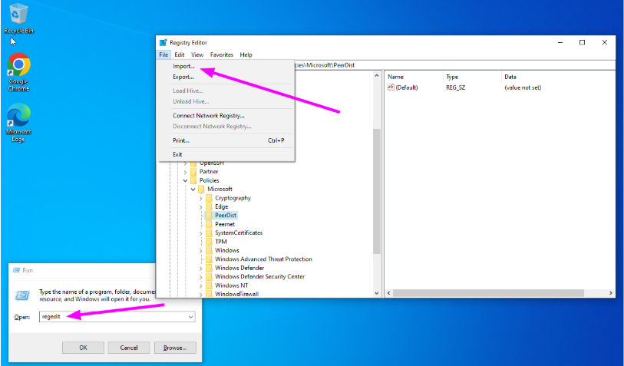This screenshot has height=366, width=624.
Task: Open the File menu
Action: coord(163,55)
